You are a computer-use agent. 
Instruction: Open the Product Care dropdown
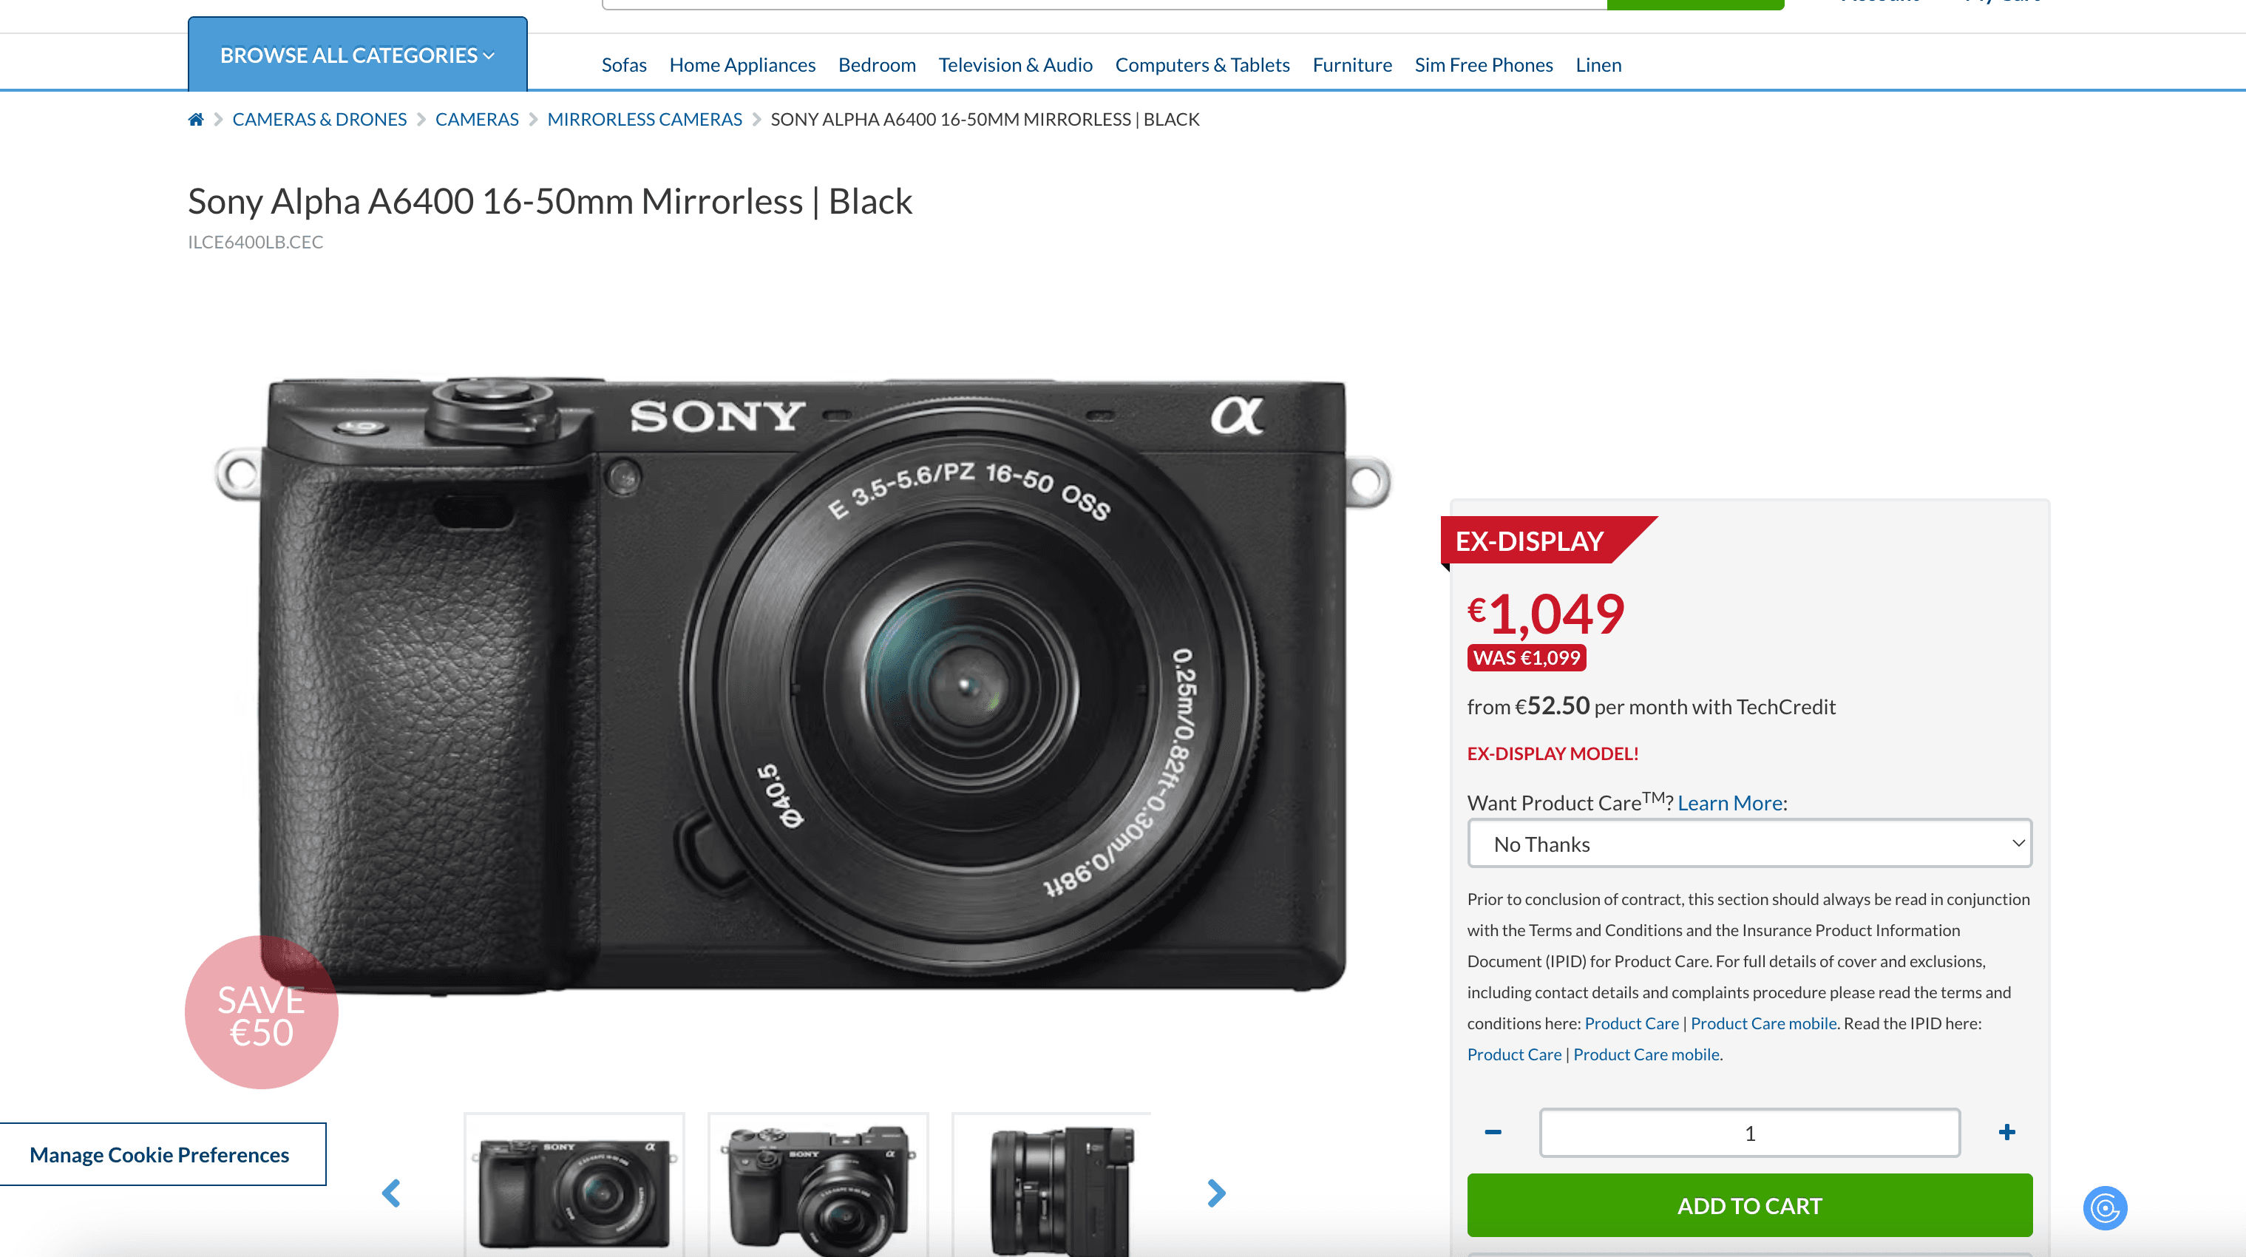(x=1749, y=844)
